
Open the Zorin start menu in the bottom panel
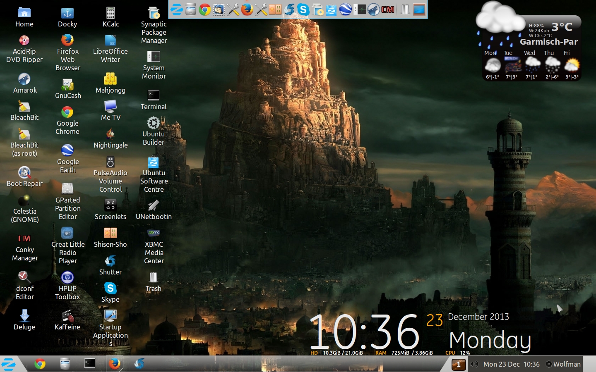coord(9,364)
